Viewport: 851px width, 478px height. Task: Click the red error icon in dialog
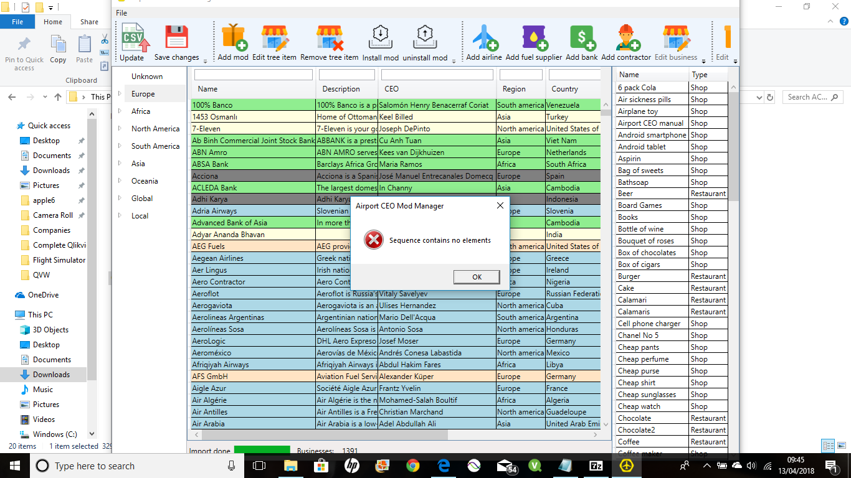point(373,240)
